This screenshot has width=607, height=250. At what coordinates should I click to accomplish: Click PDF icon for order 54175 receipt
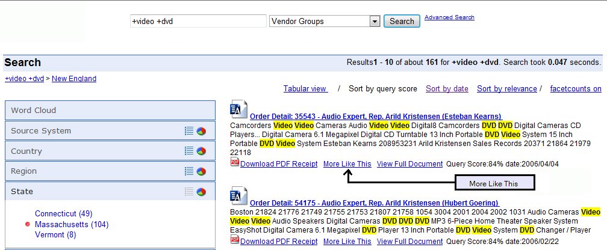coord(235,240)
